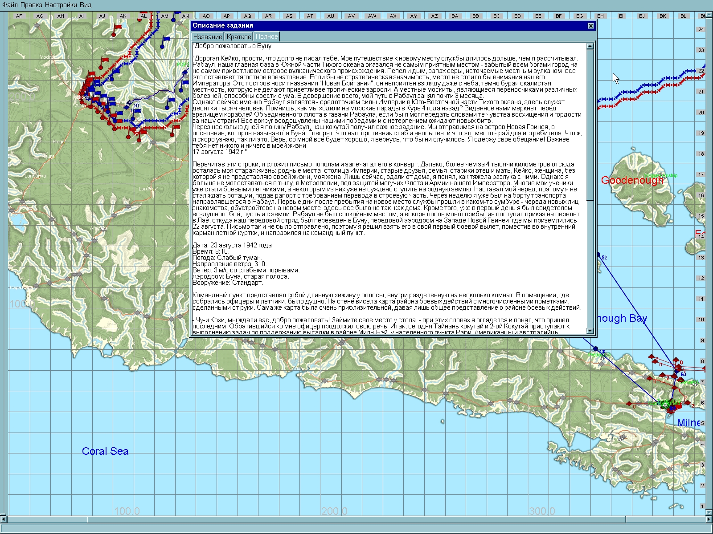Switch to the Название tab

coord(208,37)
